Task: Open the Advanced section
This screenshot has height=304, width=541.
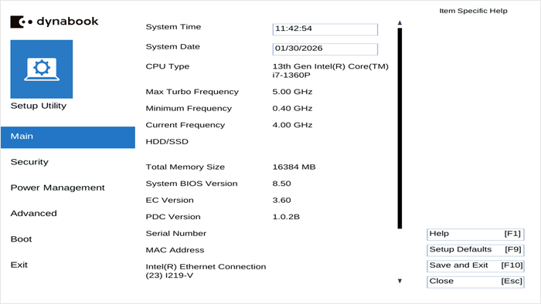Action: coord(34,214)
